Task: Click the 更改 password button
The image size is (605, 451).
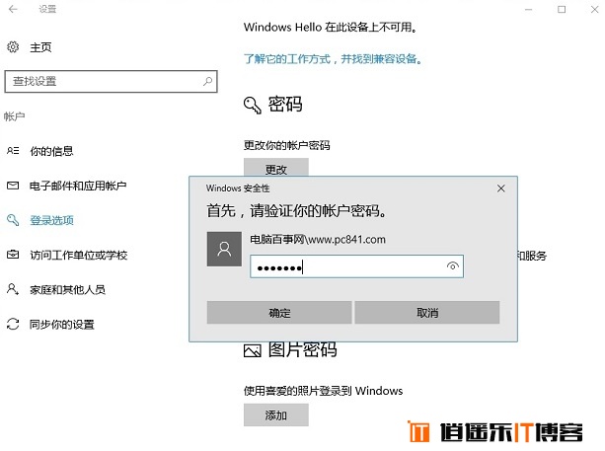Action: 276,167
